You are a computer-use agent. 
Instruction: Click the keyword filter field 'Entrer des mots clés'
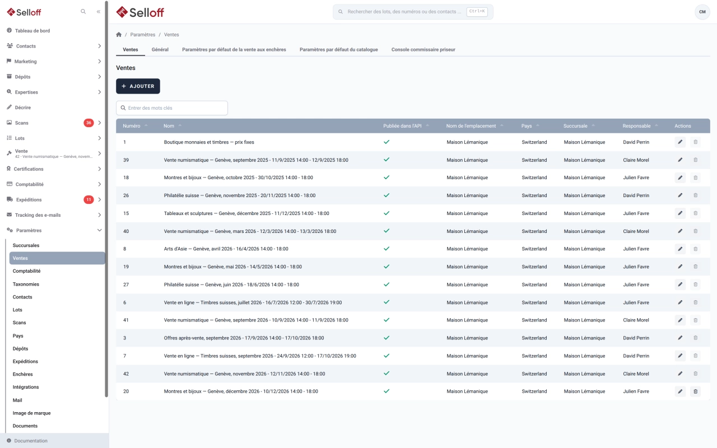tap(172, 108)
